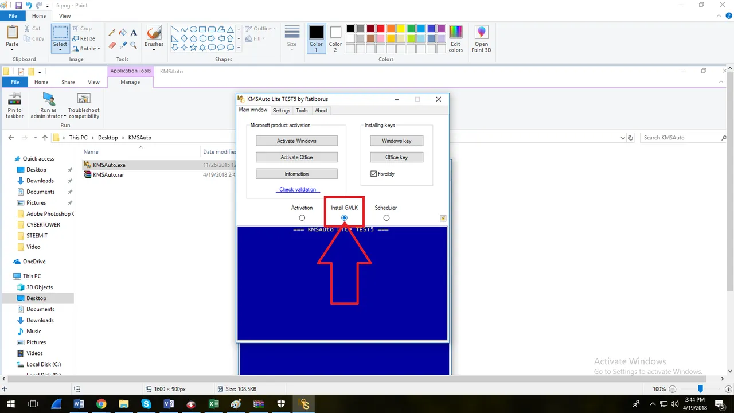The width and height of the screenshot is (734, 413).
Task: Pick the Fill with color bucket tool
Action: click(x=123, y=33)
